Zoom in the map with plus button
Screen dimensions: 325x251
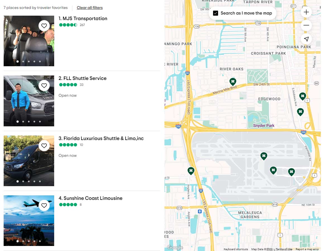306,12
